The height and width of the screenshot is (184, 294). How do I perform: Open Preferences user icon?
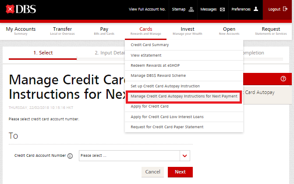coord(256,9)
